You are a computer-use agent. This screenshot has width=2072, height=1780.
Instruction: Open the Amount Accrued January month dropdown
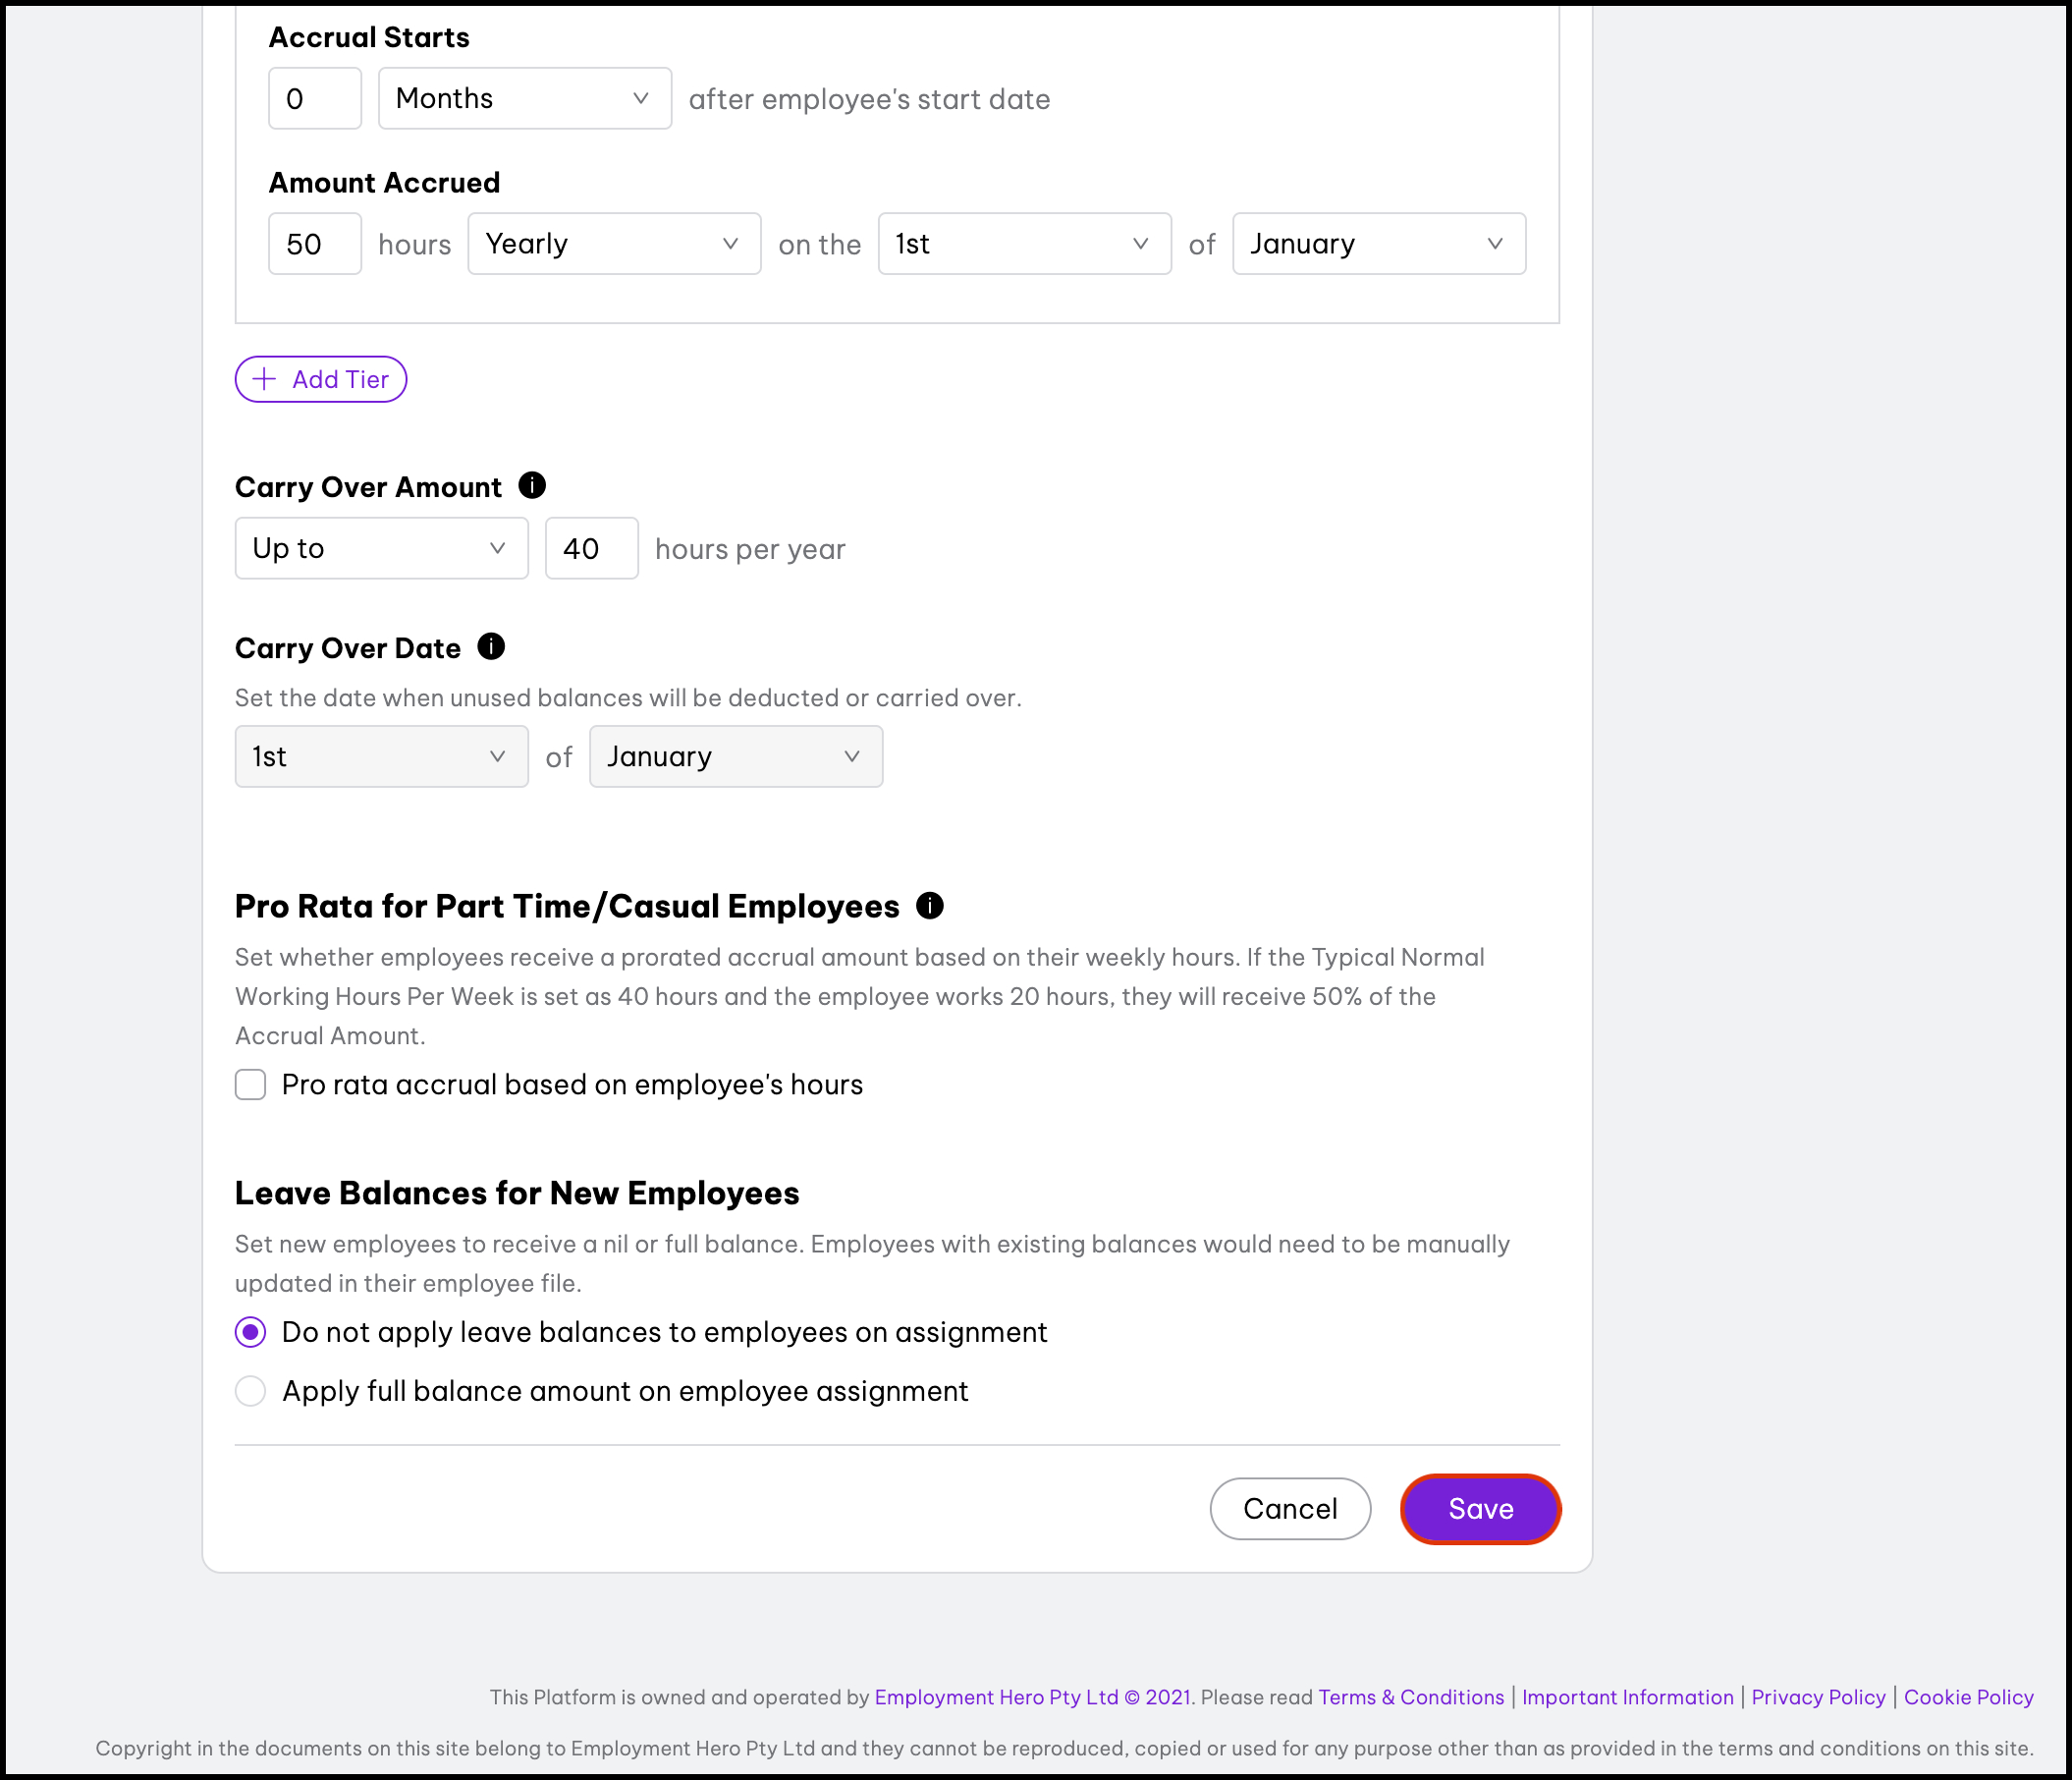click(x=1379, y=244)
